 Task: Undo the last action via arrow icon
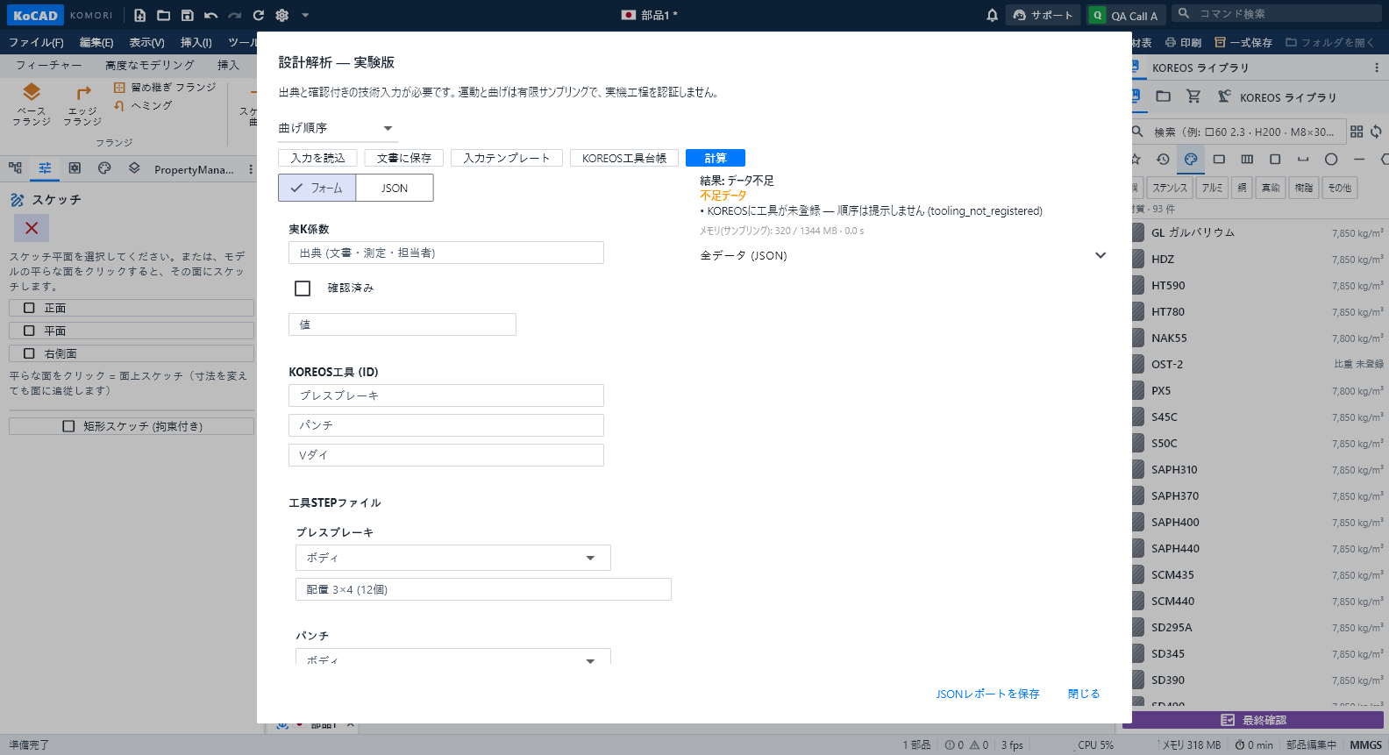point(210,15)
